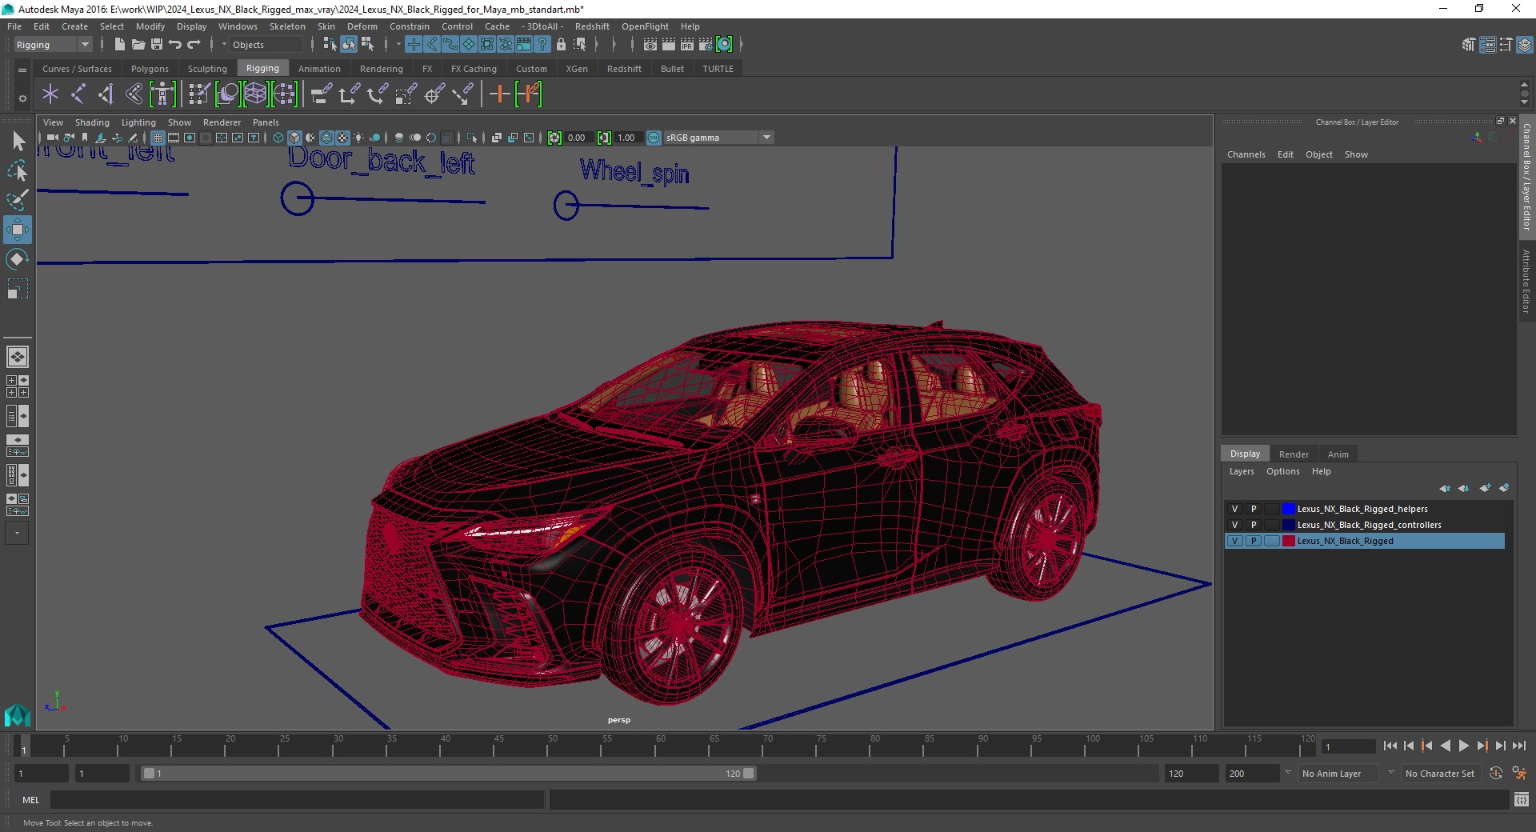This screenshot has width=1536, height=832.
Task: Click the blue helpers layer color swatch
Action: coord(1288,509)
